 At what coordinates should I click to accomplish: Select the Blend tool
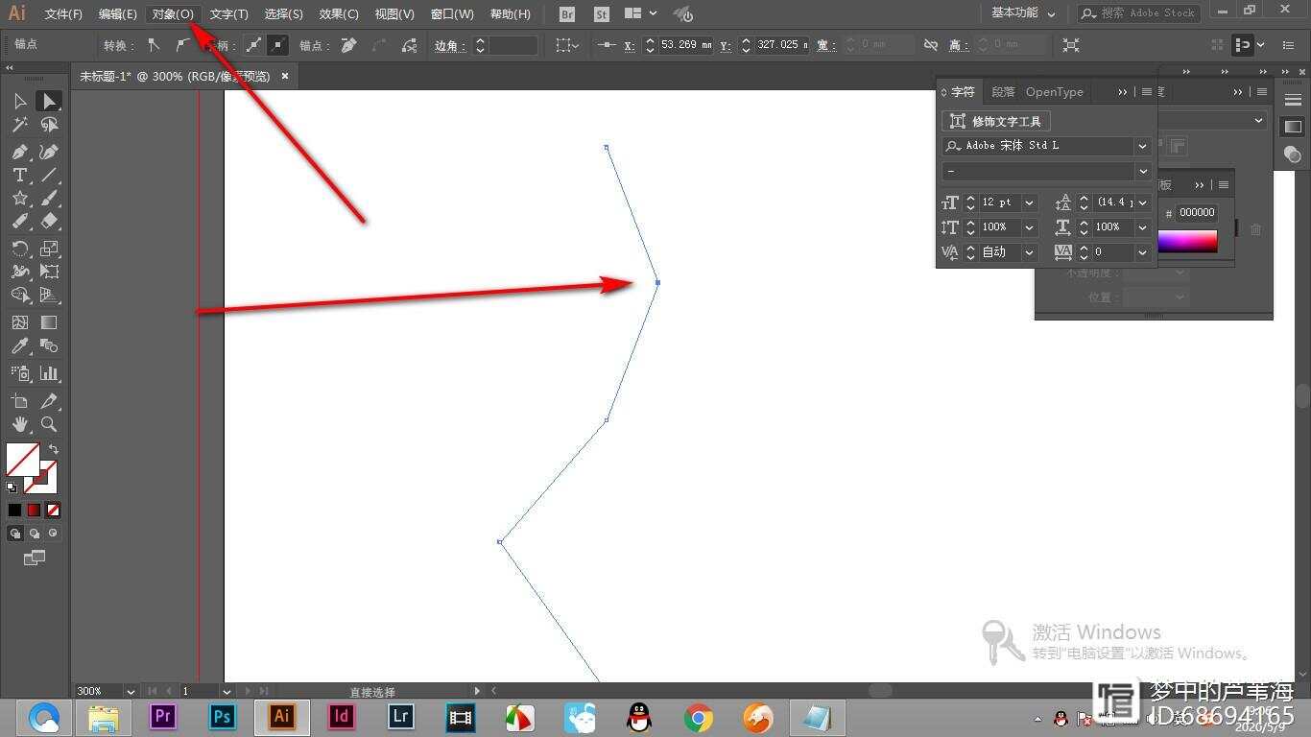click(x=49, y=345)
